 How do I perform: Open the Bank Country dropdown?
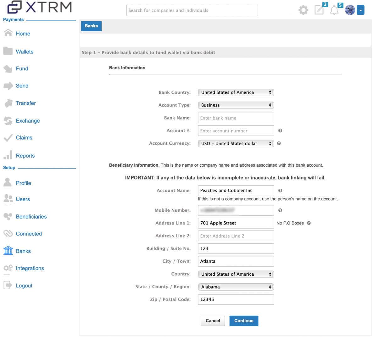(x=236, y=92)
